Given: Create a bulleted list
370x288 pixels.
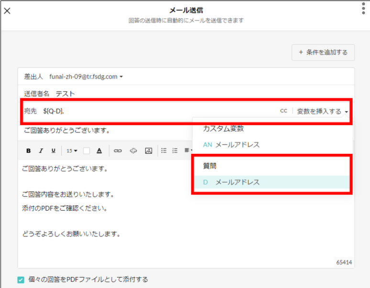Looking at the screenshot, I should 164,151.
